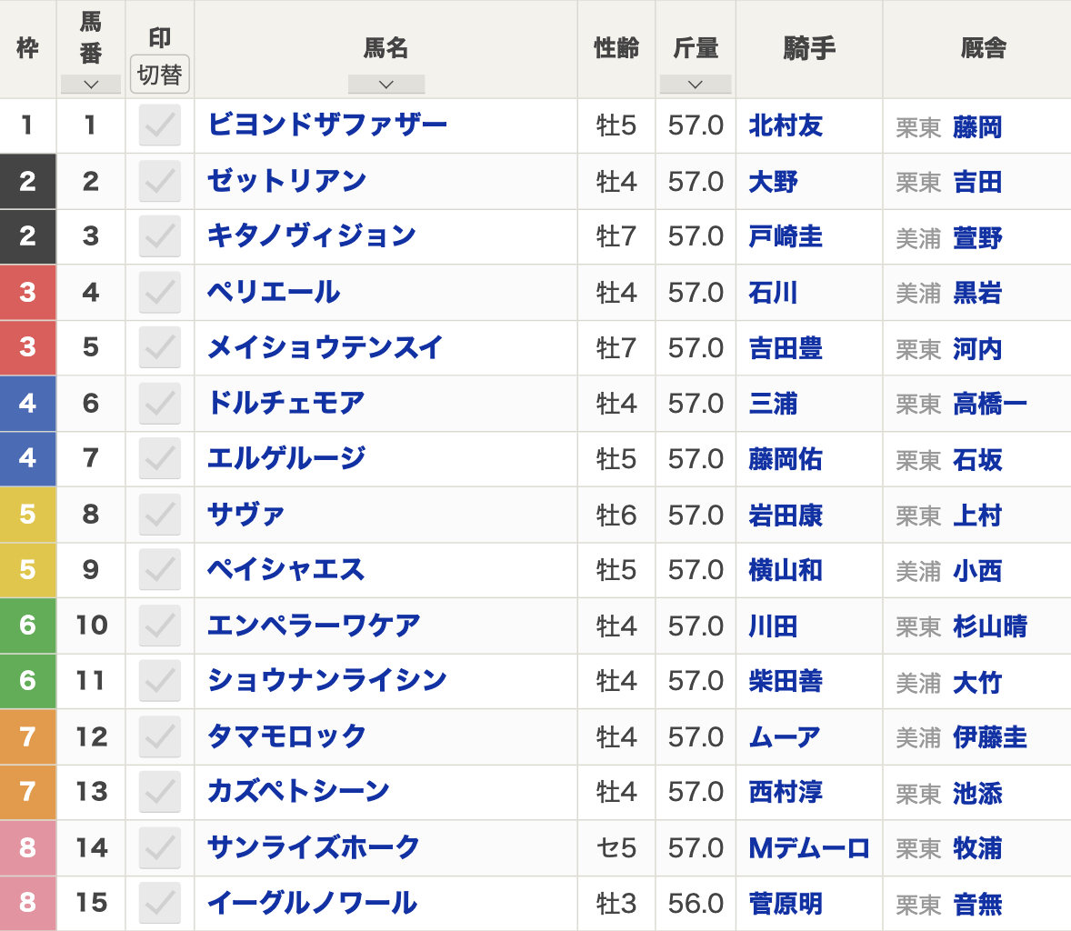Viewport: 1071px width, 931px height.
Task: Open horse page for ドルチェモア
Action: 286,403
